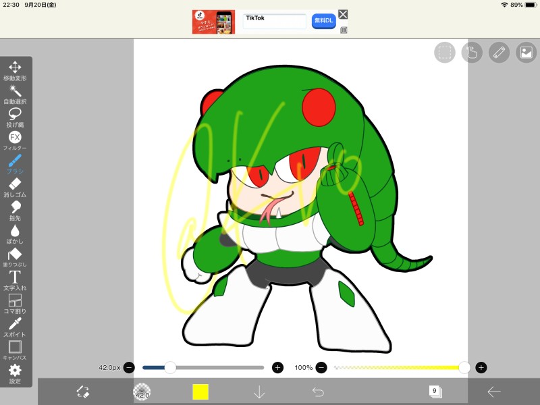The image size is (540, 405).
Task: Select the Eraser (消しゴム) tool
Action: pyautogui.click(x=15, y=188)
